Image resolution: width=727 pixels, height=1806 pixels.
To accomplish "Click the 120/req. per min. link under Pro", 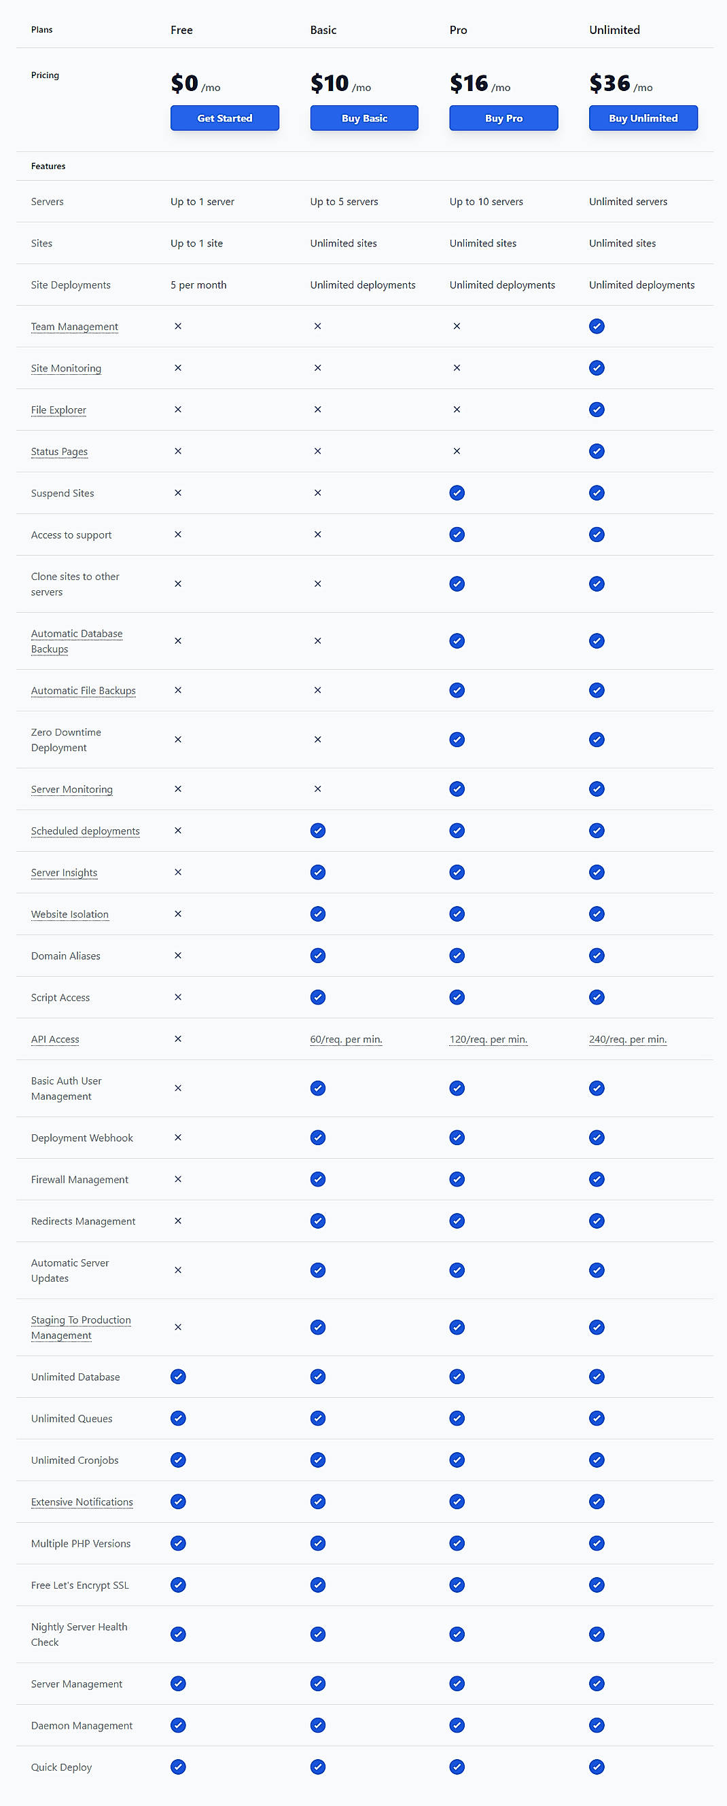I will pos(489,1039).
